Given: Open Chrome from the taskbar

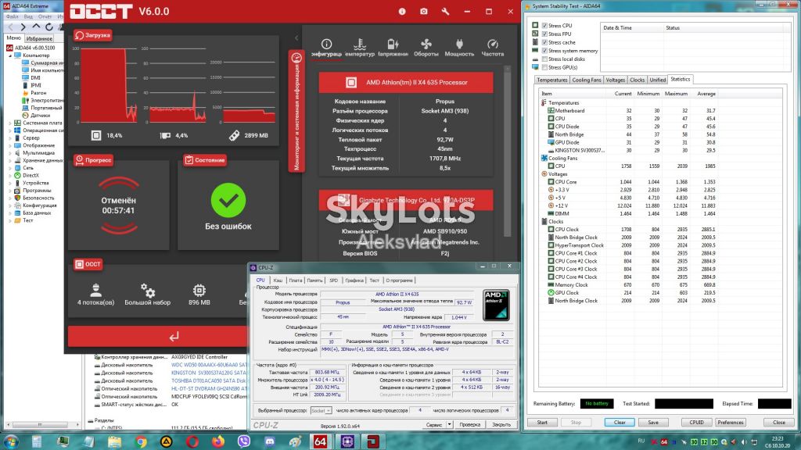Looking at the screenshot, I should pos(141,441).
